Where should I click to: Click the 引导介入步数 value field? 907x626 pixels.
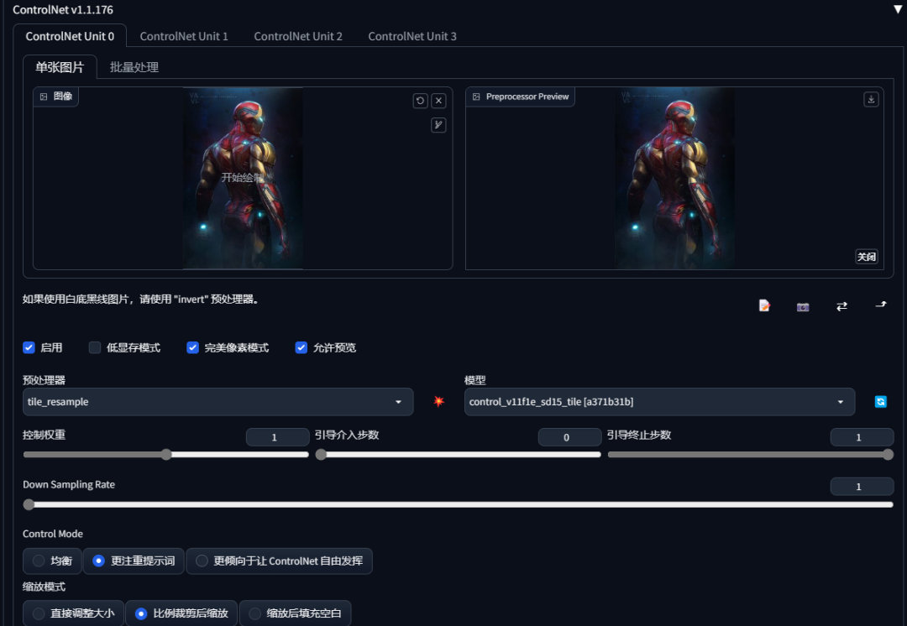point(569,437)
